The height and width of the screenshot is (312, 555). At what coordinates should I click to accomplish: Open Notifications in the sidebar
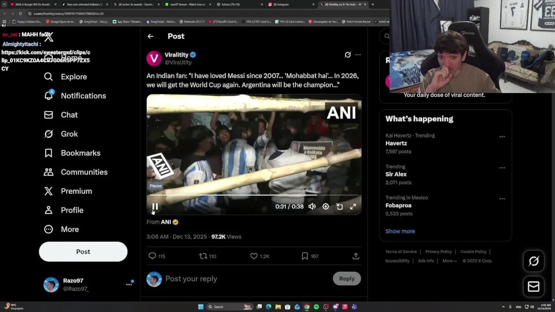75,96
